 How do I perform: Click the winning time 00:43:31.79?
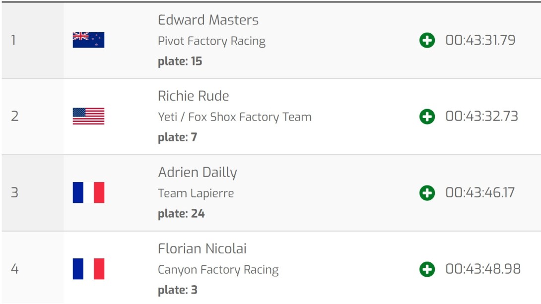[480, 40]
